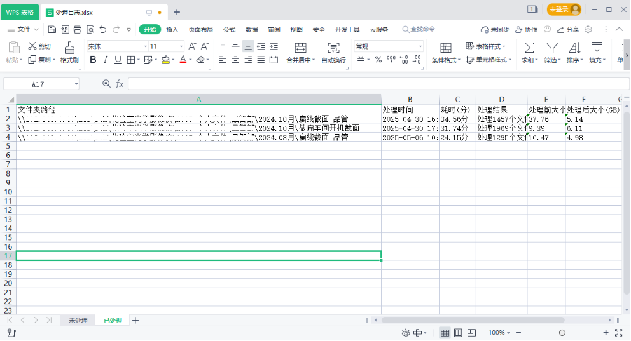
Task: Switch to 插入 ribbon tab
Action: click(x=172, y=29)
